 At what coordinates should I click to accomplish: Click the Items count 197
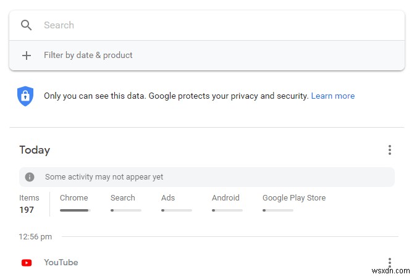(27, 210)
